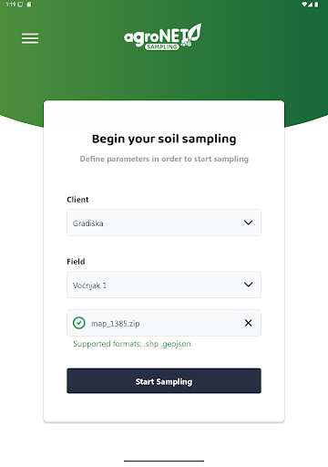The height and width of the screenshot is (467, 328).
Task: Open the Gradiška client selector
Action: (x=164, y=223)
